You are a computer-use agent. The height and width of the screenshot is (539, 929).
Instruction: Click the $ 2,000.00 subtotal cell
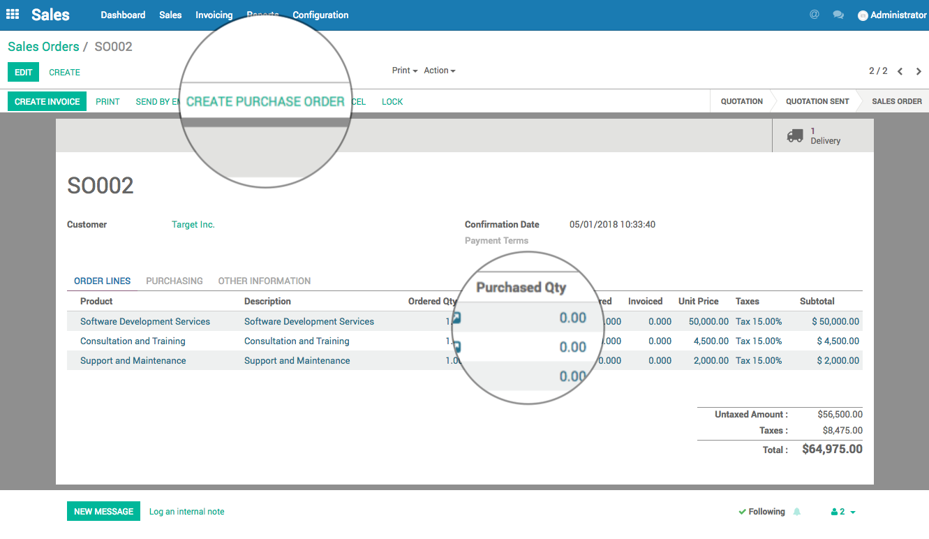(x=838, y=361)
